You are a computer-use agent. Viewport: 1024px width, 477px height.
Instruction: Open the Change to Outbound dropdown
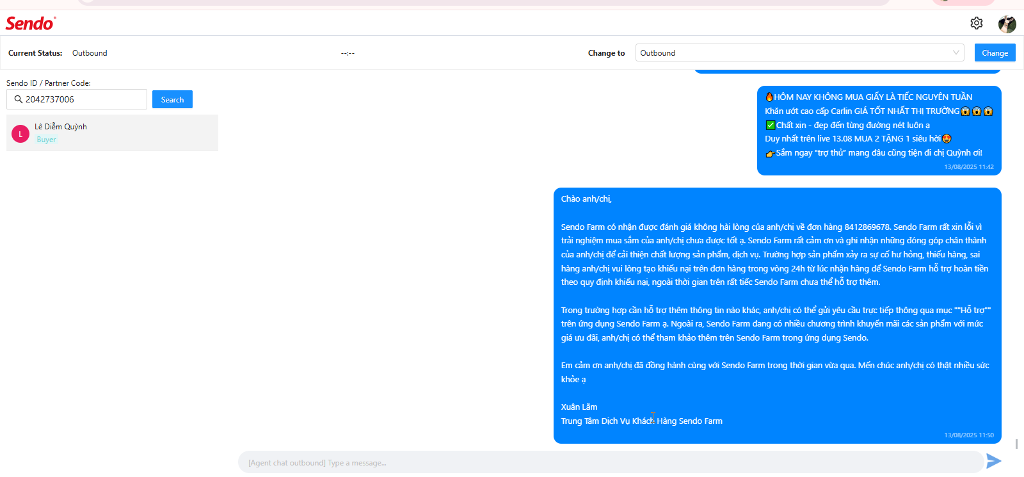800,53
